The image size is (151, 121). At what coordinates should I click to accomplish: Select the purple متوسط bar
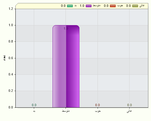click(x=66, y=66)
